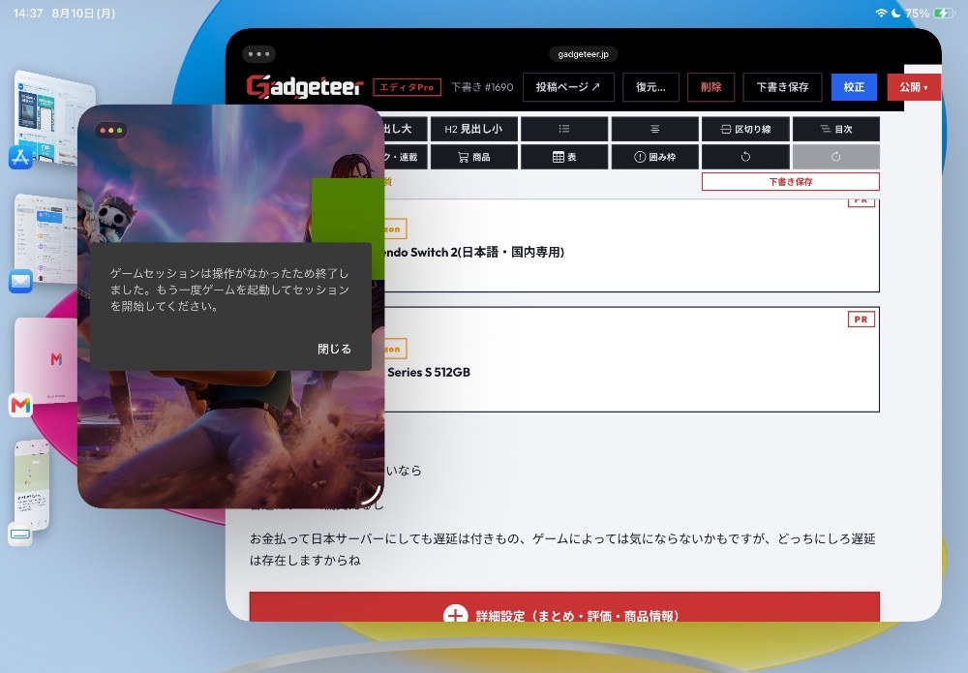
Task: Open game window's three colored dots control
Action: point(111,131)
